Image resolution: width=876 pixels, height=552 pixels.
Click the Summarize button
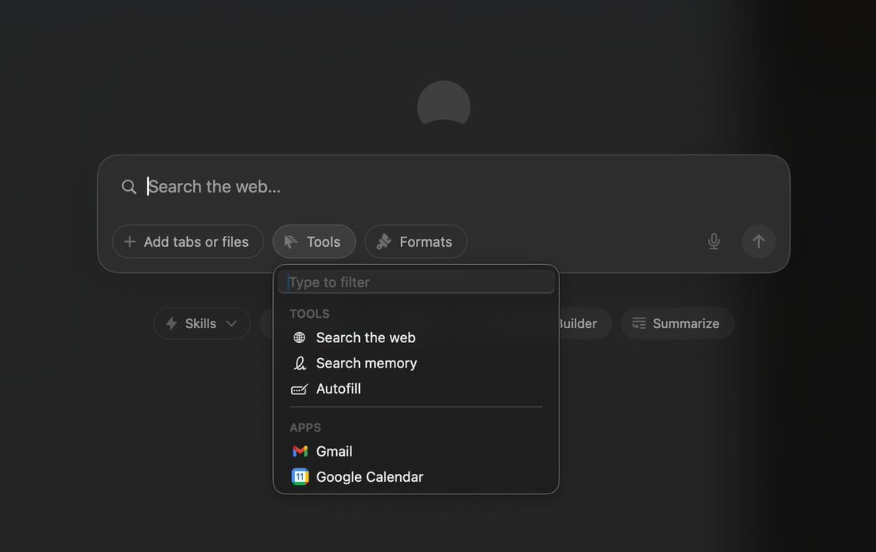pyautogui.click(x=677, y=323)
